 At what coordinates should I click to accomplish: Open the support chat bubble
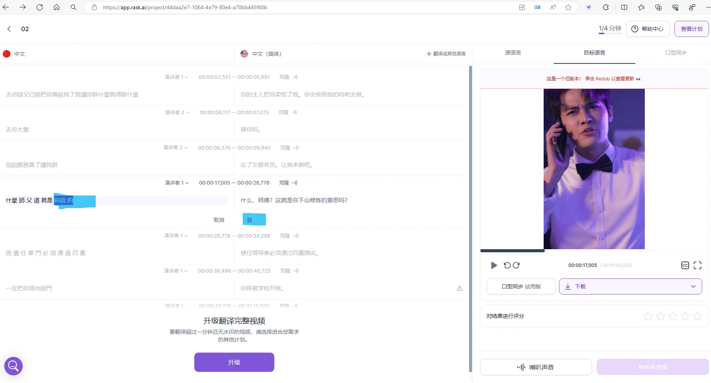pos(13,366)
